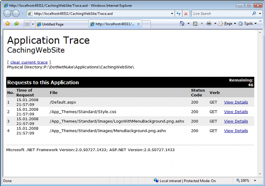The width and height of the screenshot is (265, 186).
Task: Expand the tab list dropdown arrow
Action: tap(32, 24)
